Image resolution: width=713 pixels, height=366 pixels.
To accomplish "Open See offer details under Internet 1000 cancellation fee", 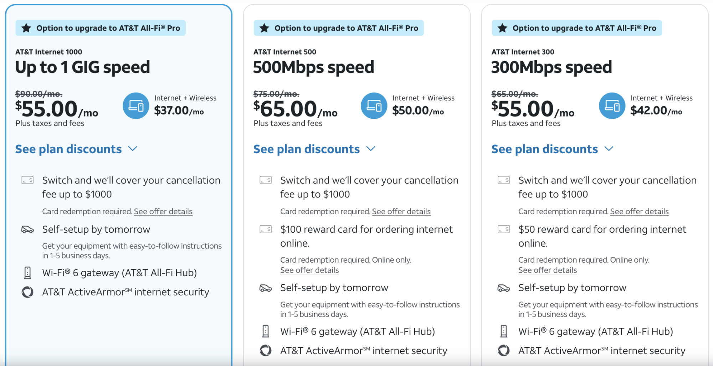I will click(163, 212).
